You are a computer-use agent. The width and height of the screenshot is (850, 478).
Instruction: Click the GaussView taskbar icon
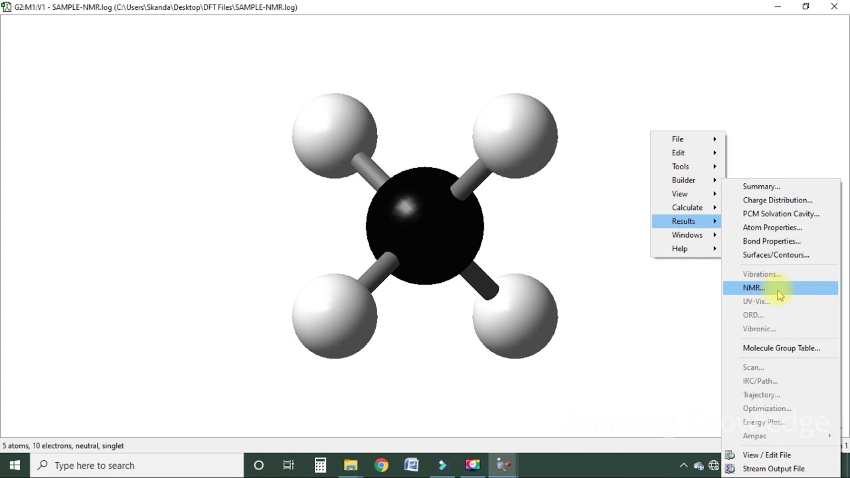tap(503, 465)
